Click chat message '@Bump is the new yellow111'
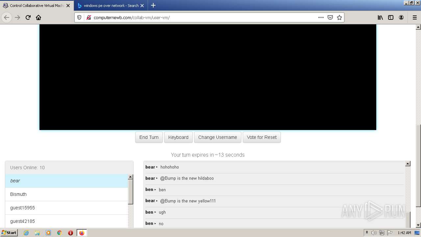The image size is (421, 237). [188, 201]
